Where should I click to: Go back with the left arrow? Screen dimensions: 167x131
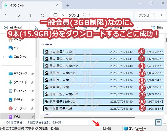[6, 15]
